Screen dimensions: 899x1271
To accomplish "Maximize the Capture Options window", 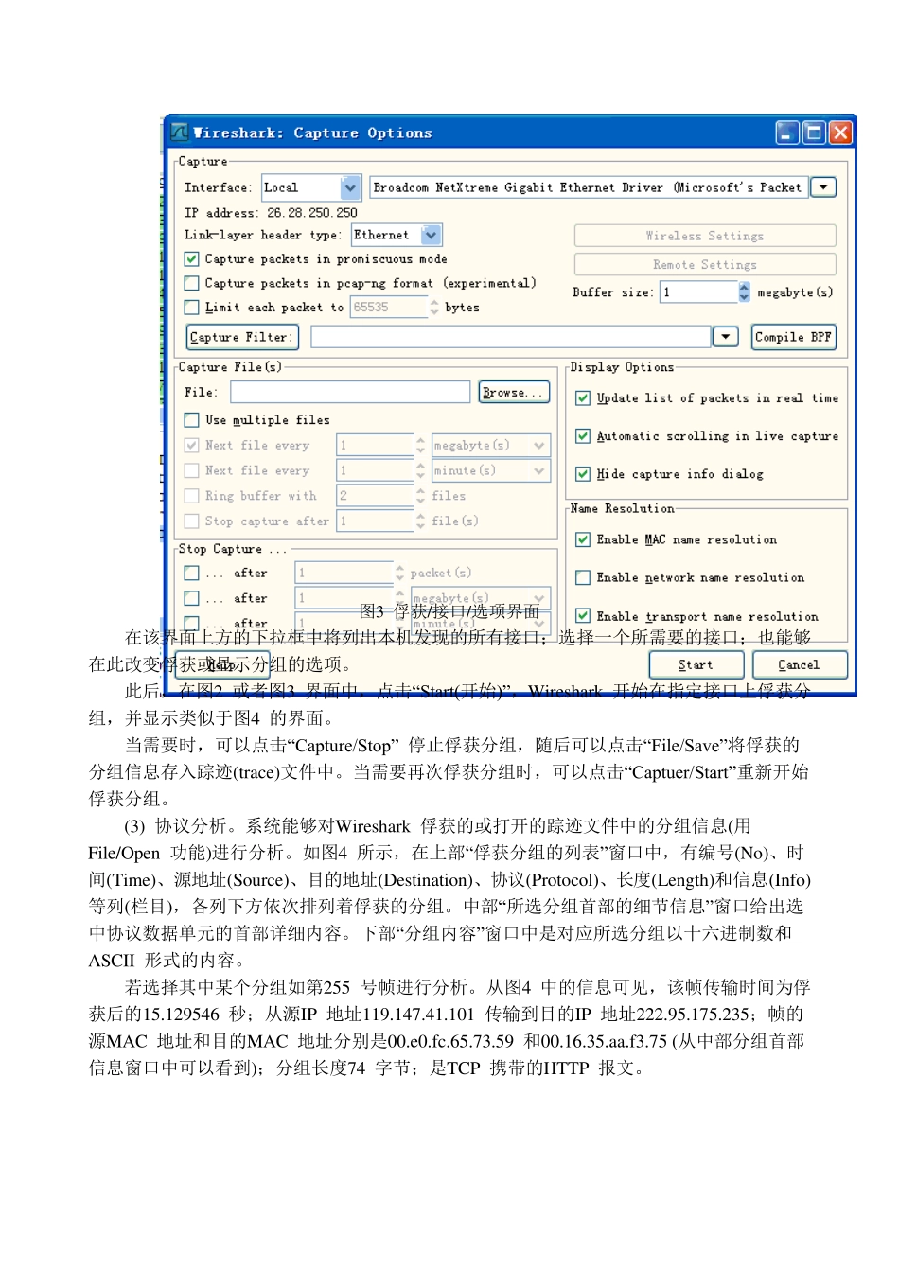I will [x=813, y=132].
